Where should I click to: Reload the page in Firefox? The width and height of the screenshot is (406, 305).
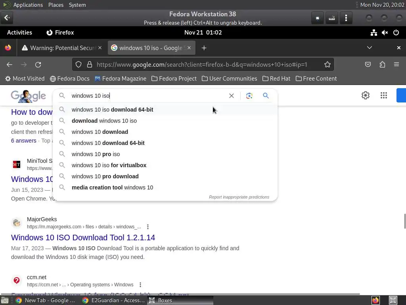click(38, 65)
